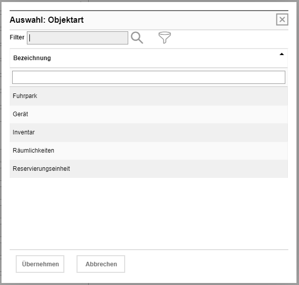This screenshot has height=285, width=299.
Task: Click the magnifier search icon
Action: (137, 38)
